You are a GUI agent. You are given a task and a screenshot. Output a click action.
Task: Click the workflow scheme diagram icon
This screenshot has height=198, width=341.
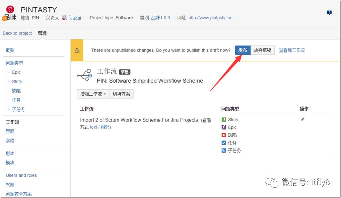pos(85,75)
